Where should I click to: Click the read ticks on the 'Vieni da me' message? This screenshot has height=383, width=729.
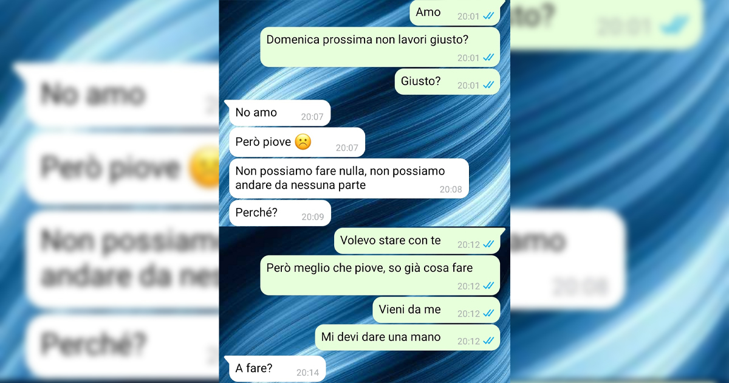click(489, 314)
